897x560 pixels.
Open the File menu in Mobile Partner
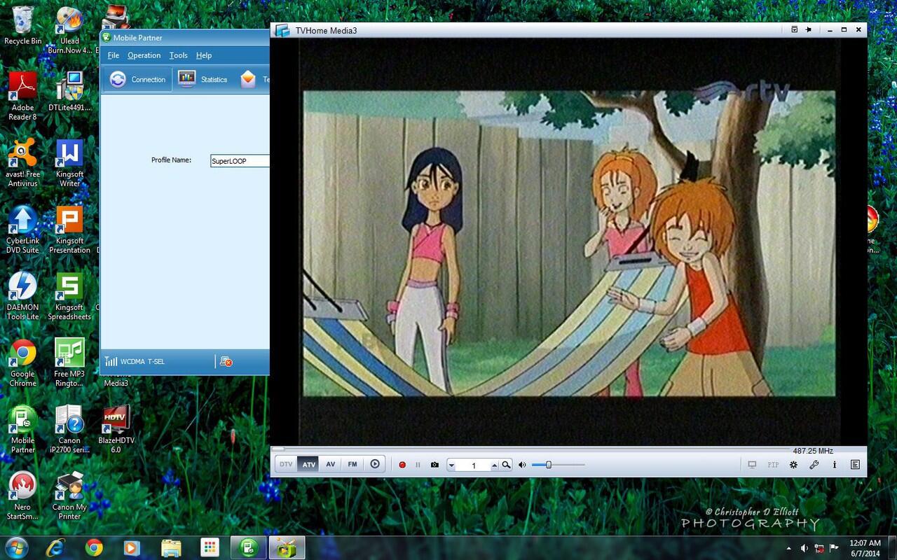click(113, 55)
